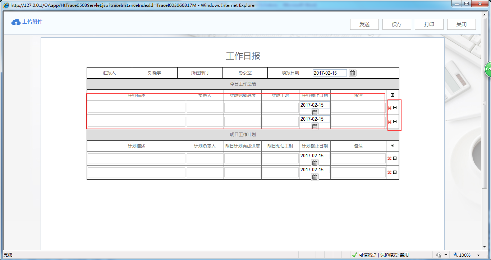Viewport: 491px width, 260px height.
Task: Click the 发送 button
Action: click(364, 24)
